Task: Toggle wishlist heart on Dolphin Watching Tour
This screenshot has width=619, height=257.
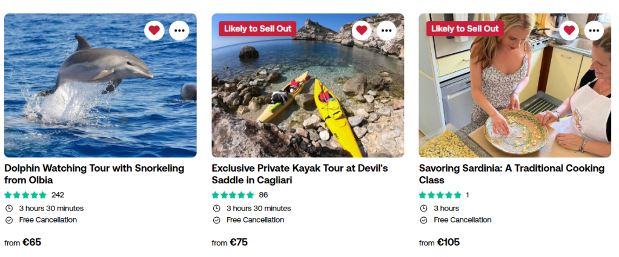Action: tap(154, 30)
